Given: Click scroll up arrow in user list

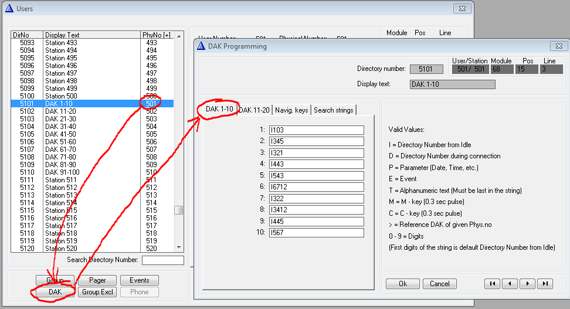Looking at the screenshot, I should [x=179, y=35].
